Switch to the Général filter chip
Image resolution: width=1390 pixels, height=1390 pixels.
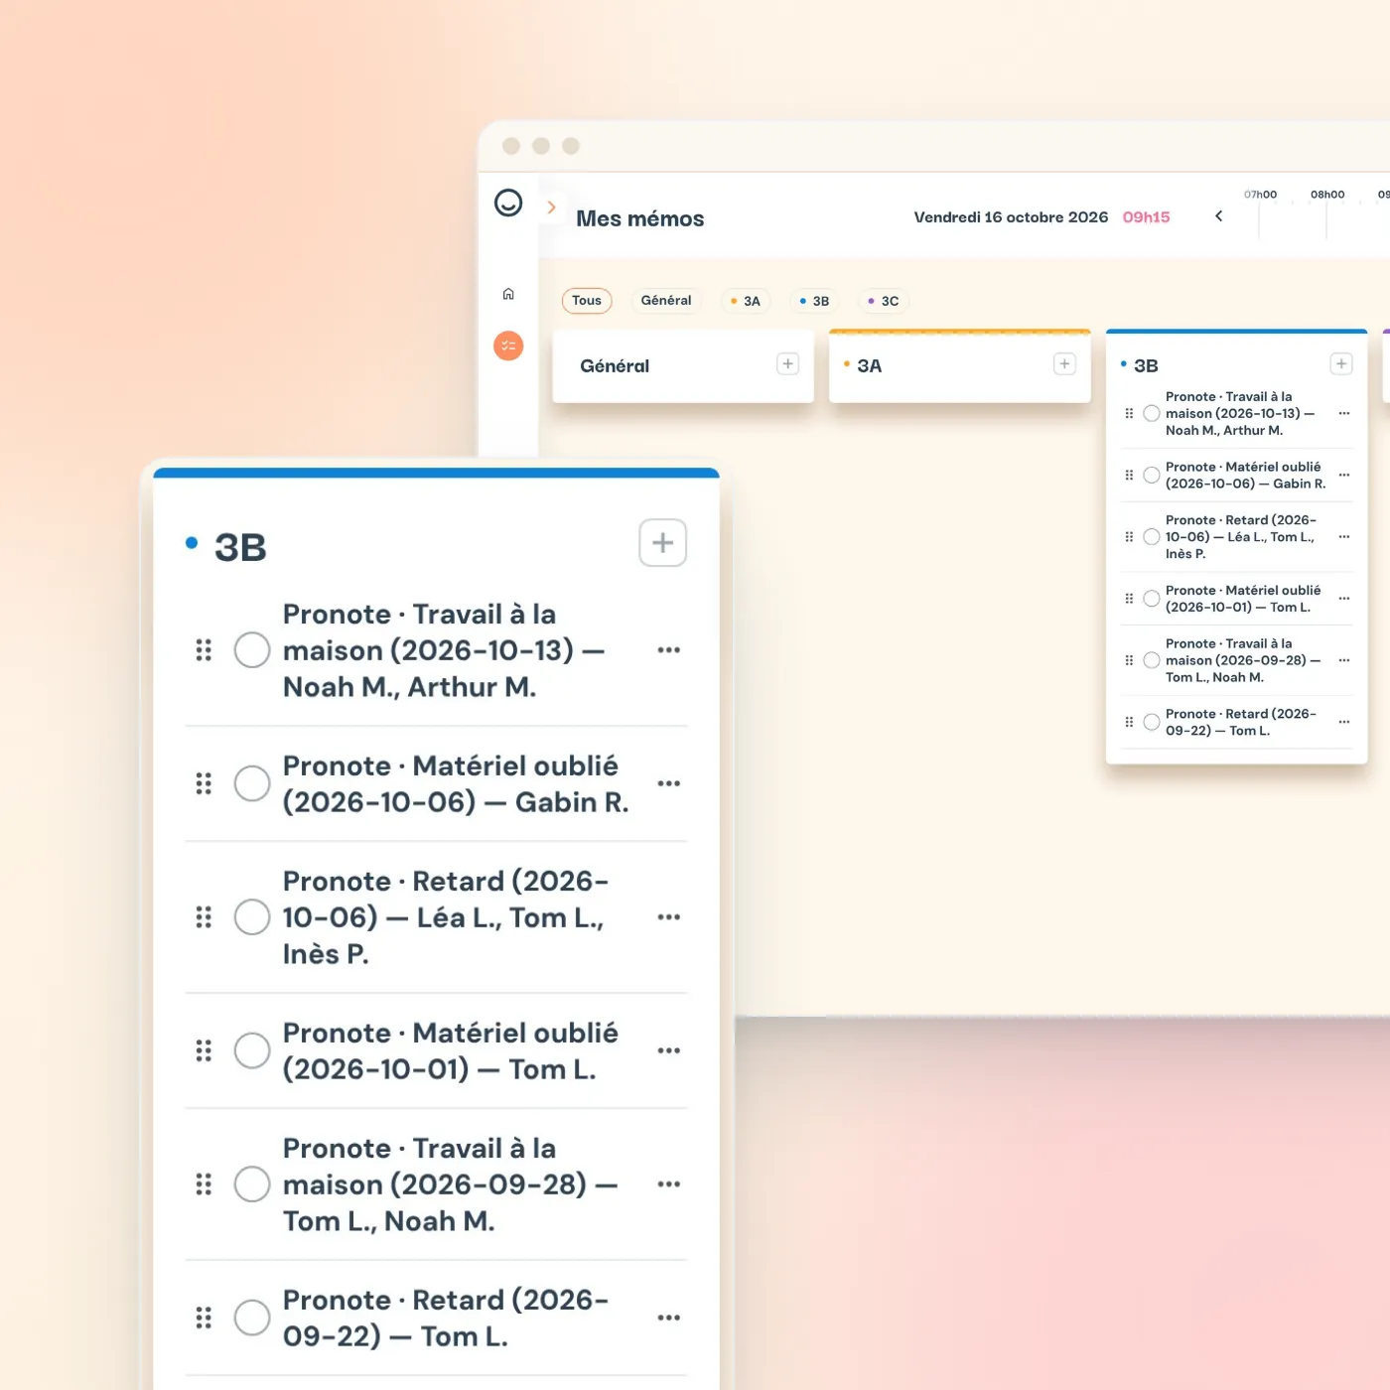[666, 301]
